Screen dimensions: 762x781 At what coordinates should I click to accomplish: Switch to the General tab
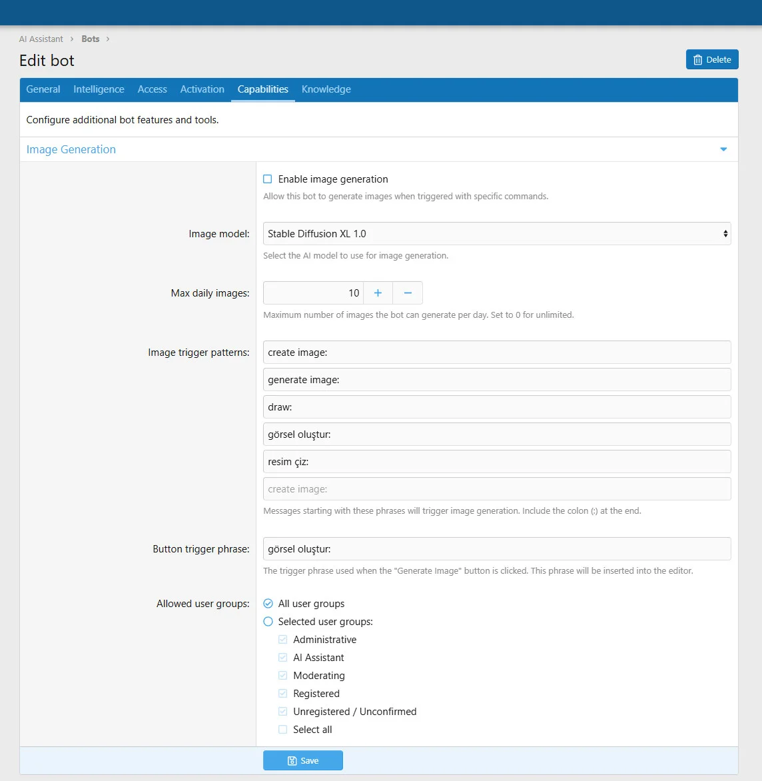(x=43, y=89)
